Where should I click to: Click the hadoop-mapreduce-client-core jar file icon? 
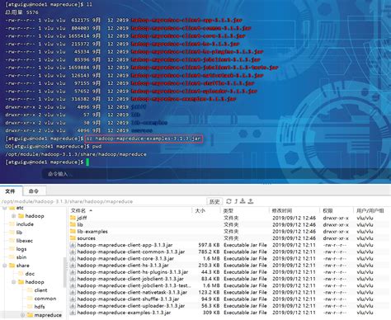pos(73,258)
